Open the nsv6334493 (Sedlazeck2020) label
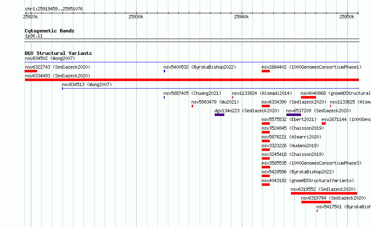Viewport: 371px width, 227px height. coord(58,76)
